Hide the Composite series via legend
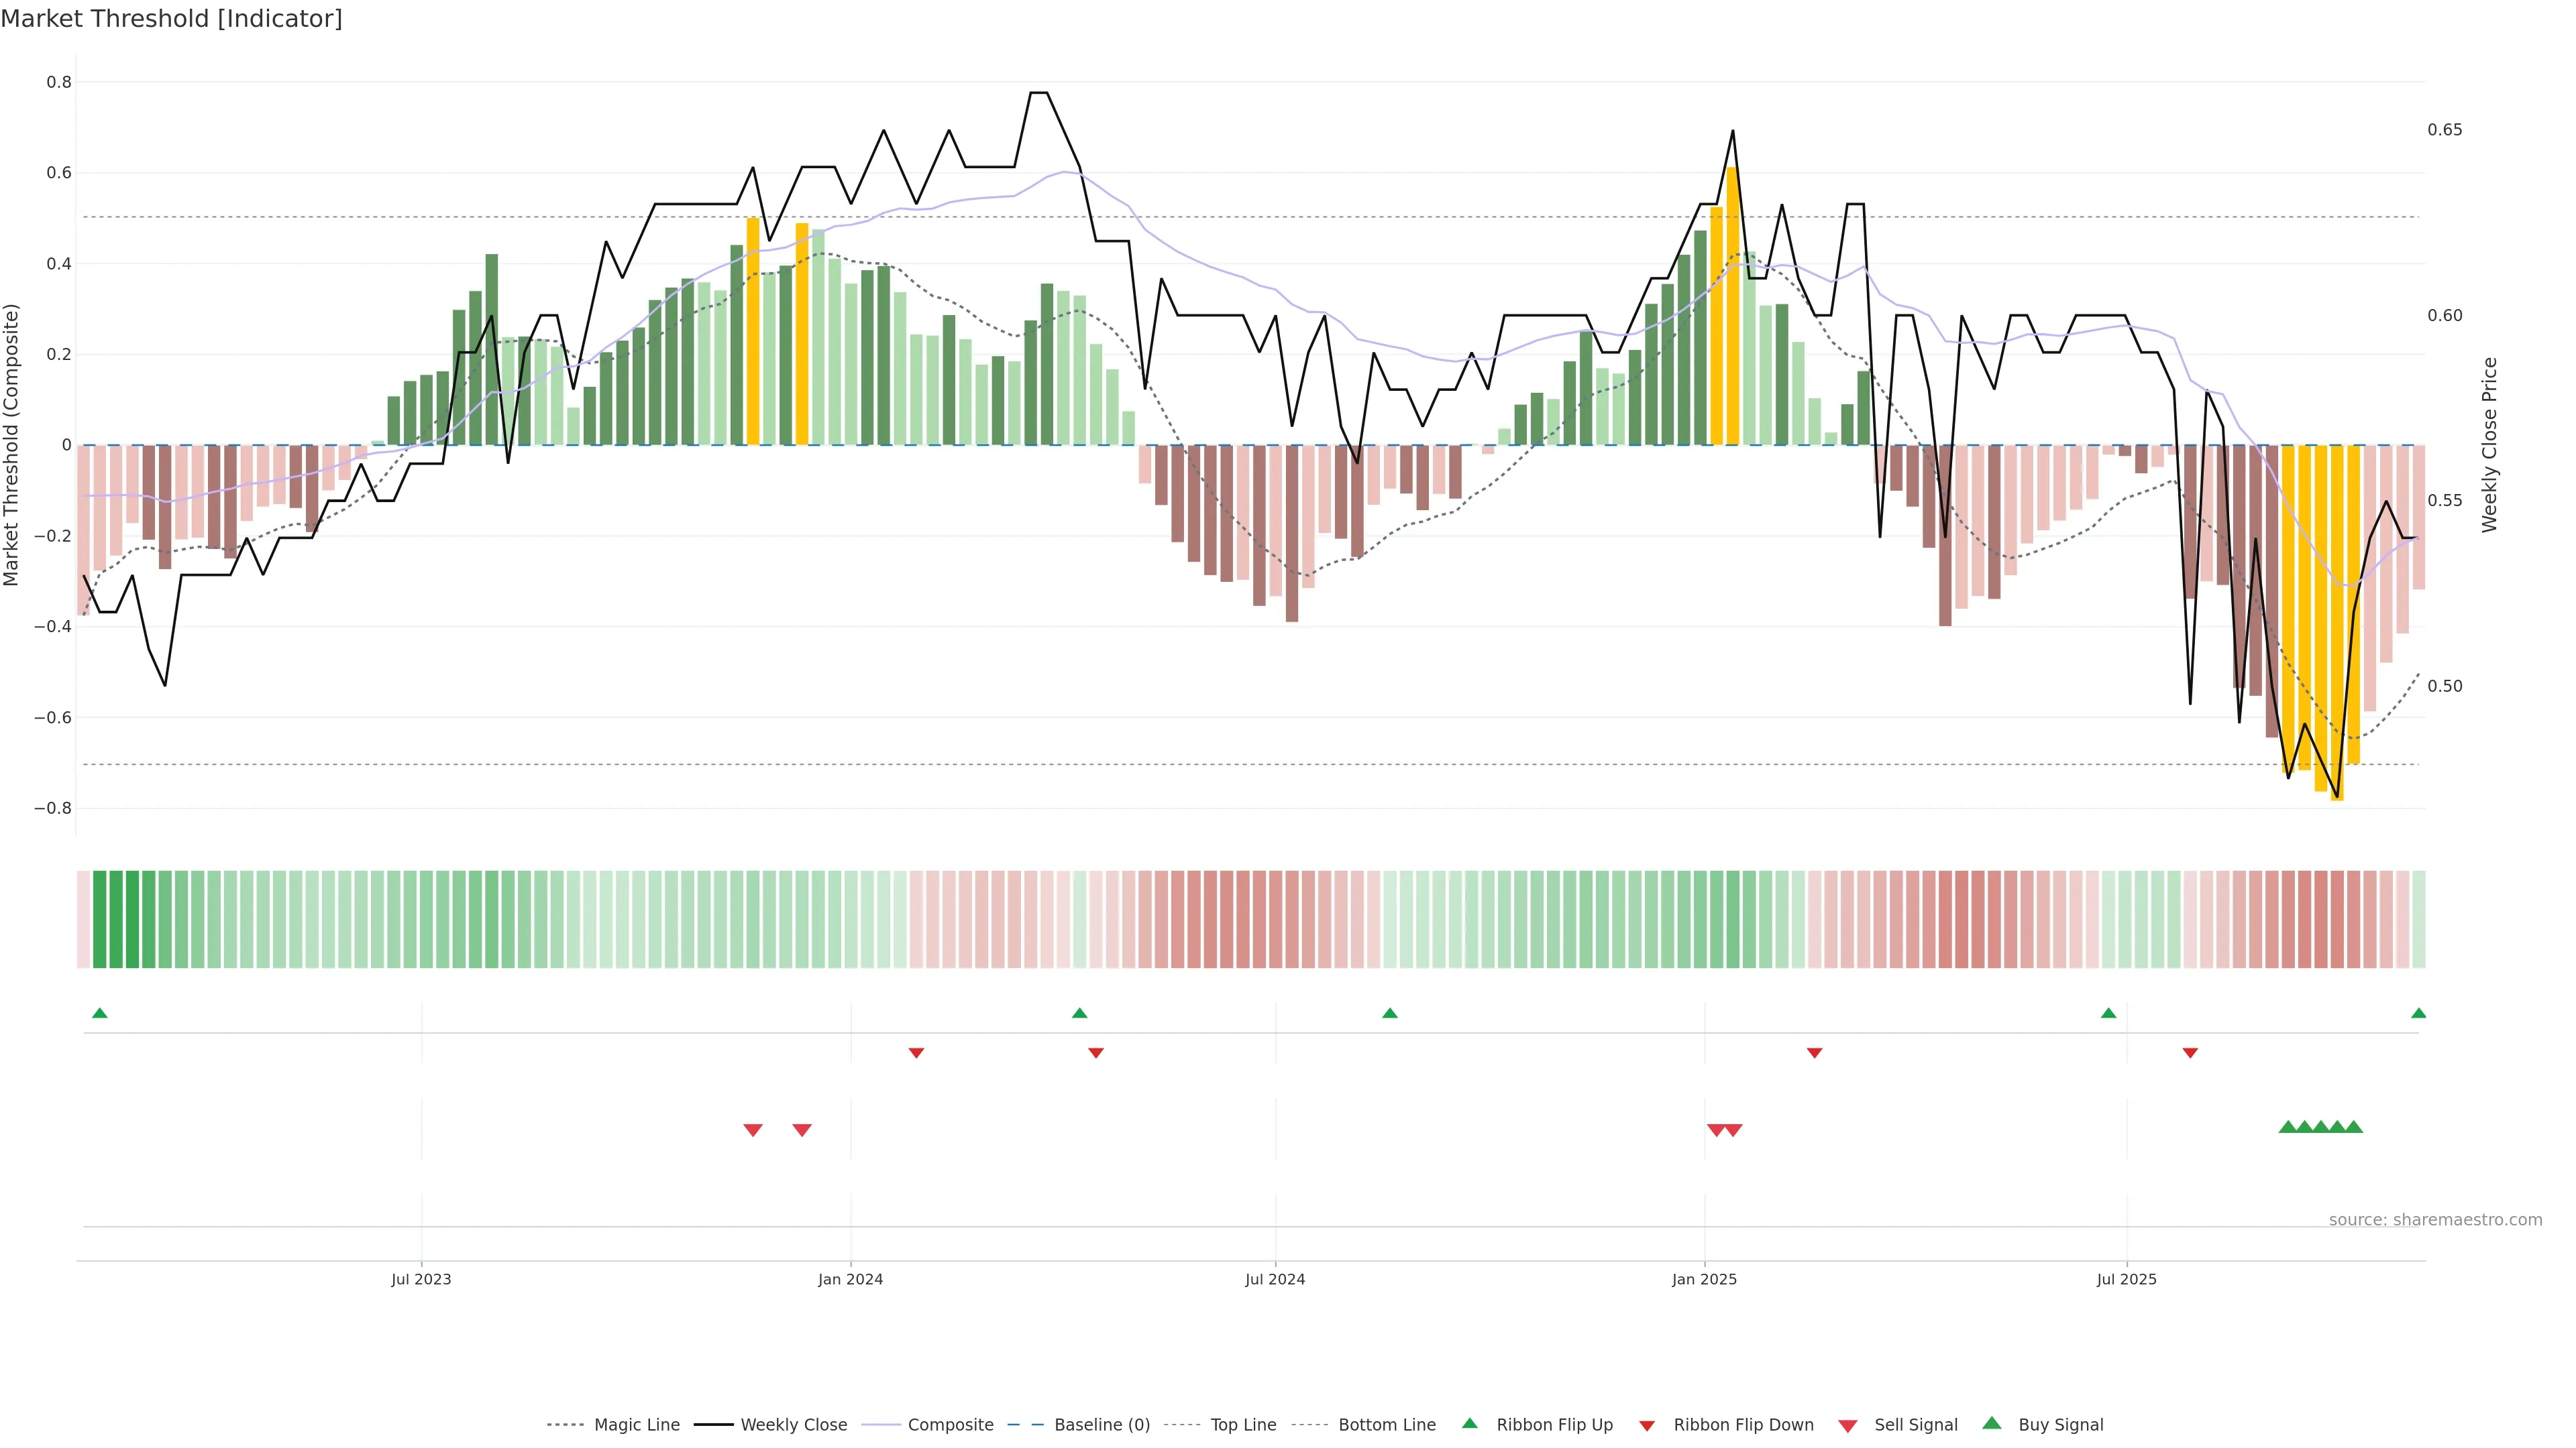Viewport: 2576px width, 1448px height. coord(950,1424)
